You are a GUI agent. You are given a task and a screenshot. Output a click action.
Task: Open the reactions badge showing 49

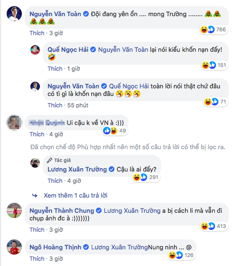tap(115, 131)
